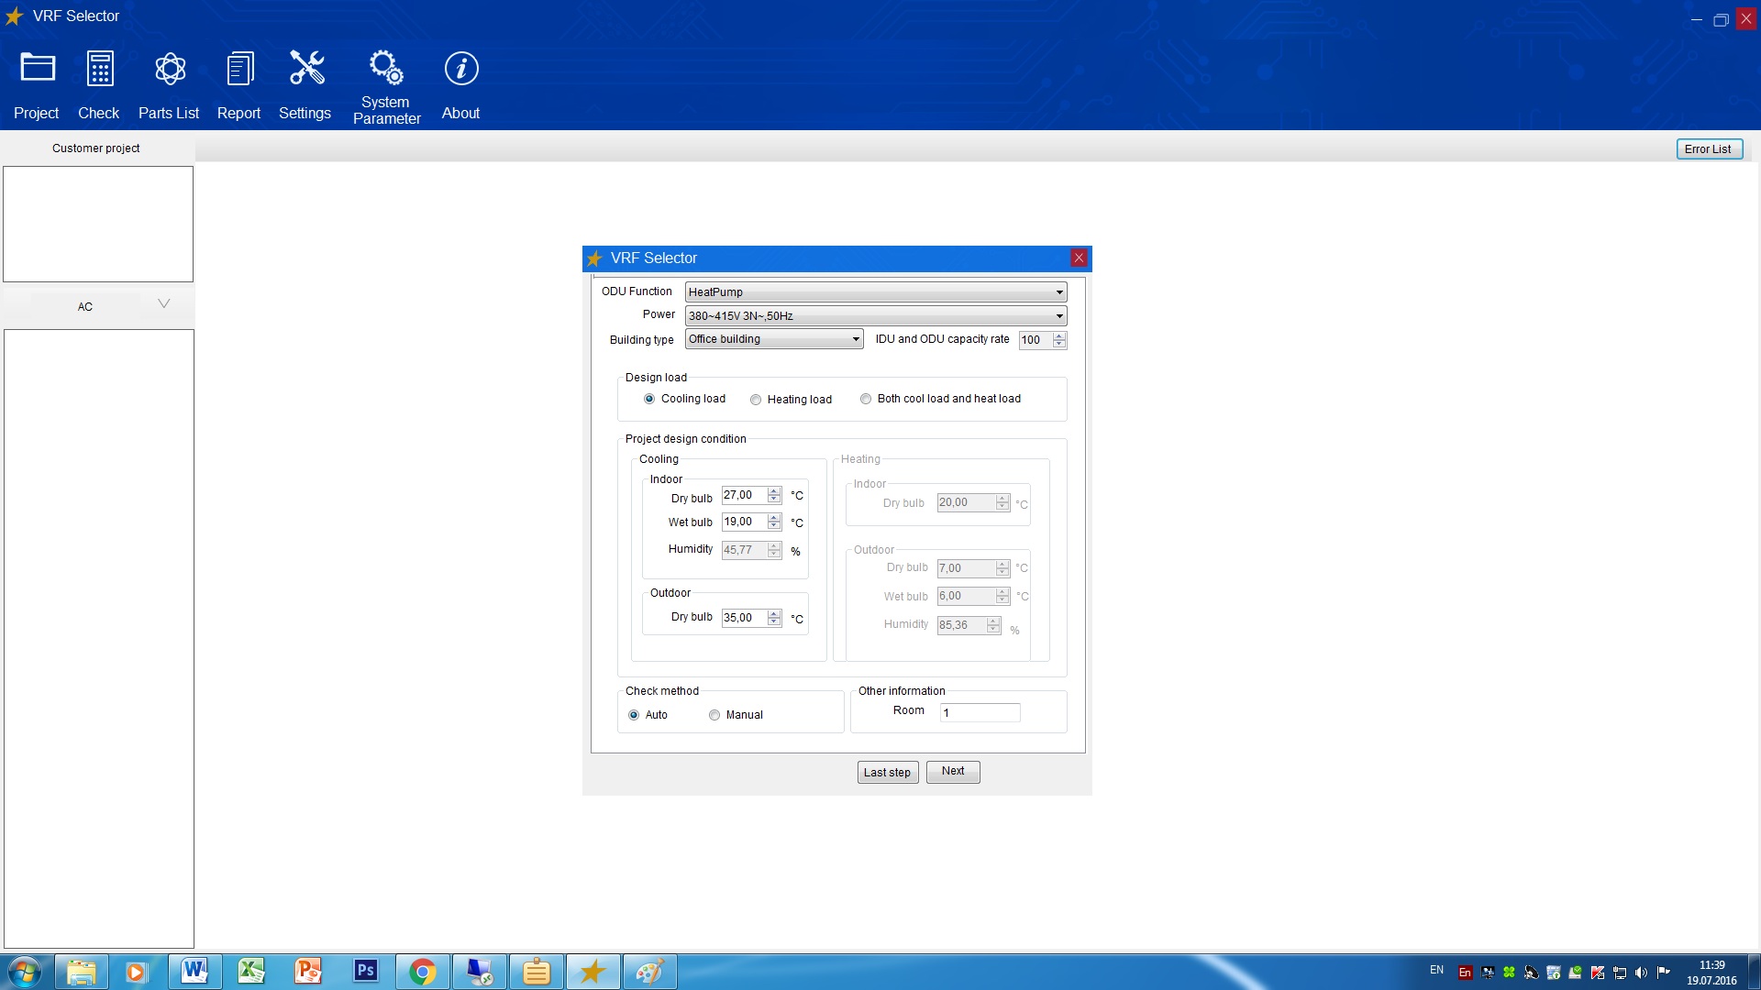Open Settings tools icon

point(306,69)
